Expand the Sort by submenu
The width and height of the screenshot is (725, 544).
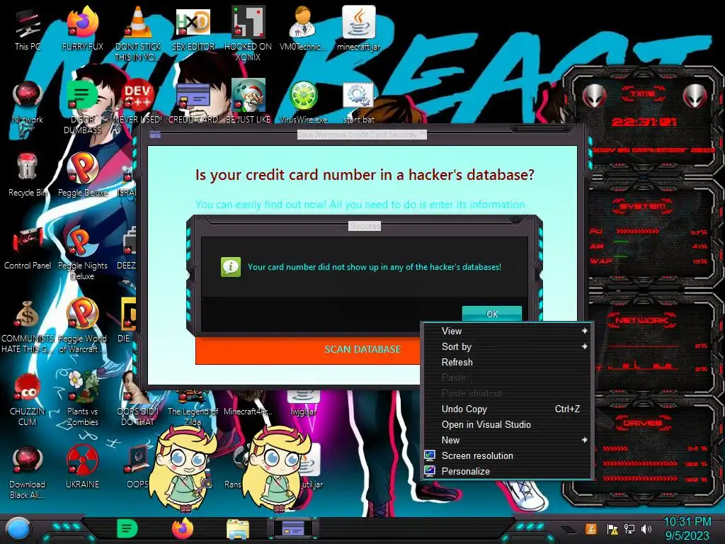coord(507,347)
